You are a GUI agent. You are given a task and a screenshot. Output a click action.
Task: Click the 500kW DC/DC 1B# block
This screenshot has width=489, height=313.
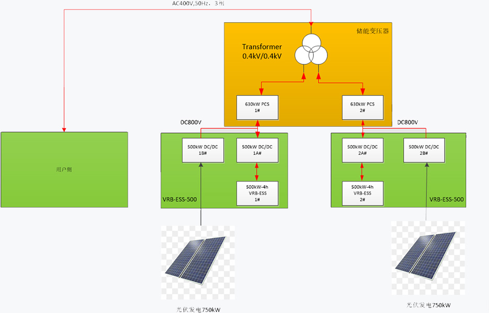[x=201, y=150]
